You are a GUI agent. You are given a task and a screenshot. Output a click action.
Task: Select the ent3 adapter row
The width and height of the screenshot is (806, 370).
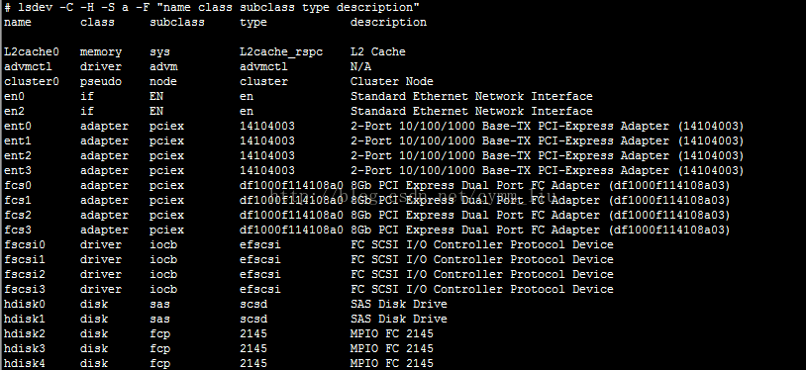373,170
